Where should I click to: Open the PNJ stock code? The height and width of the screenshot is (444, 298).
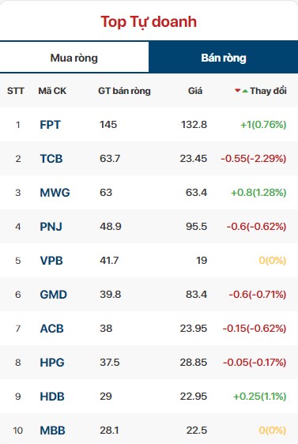pos(51,227)
